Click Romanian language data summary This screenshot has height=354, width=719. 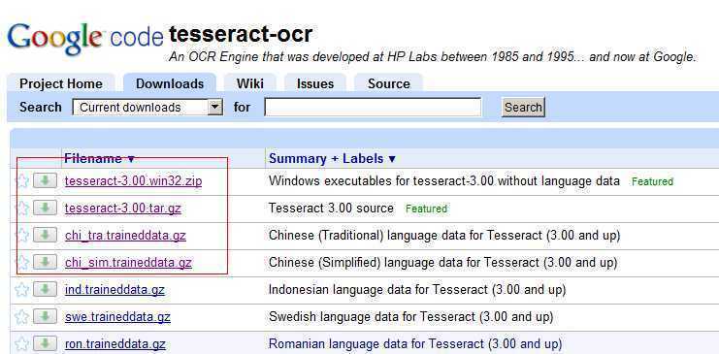(x=415, y=344)
